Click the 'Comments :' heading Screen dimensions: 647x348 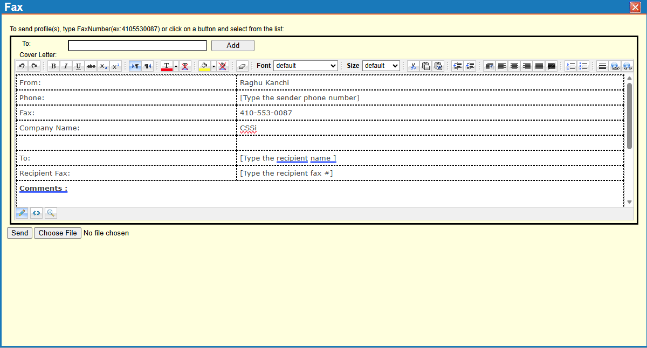coord(43,188)
